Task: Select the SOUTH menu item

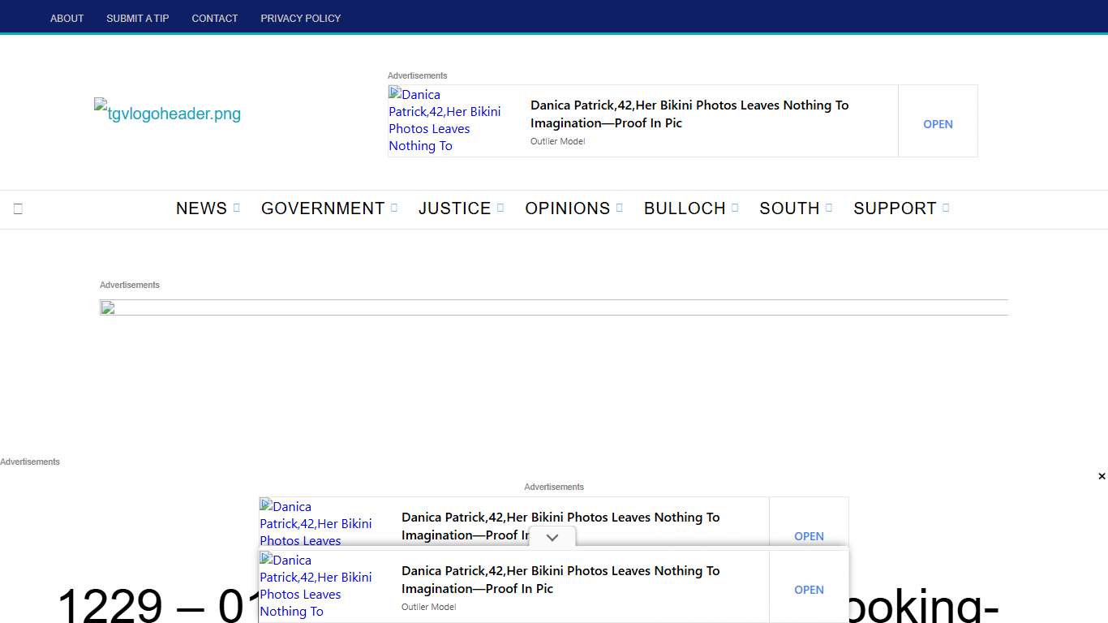Action: point(788,208)
